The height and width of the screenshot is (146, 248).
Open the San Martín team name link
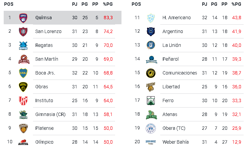click(x=46, y=59)
